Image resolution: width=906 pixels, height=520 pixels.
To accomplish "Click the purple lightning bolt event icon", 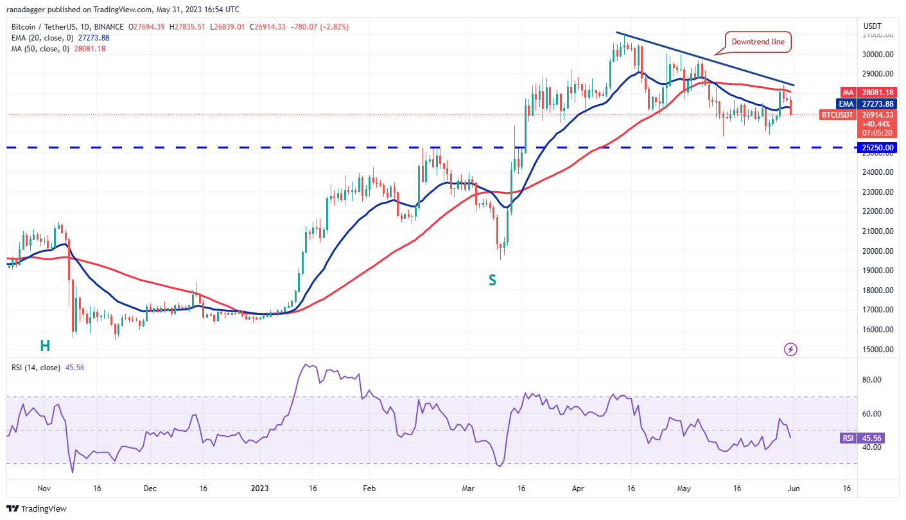I will point(790,349).
